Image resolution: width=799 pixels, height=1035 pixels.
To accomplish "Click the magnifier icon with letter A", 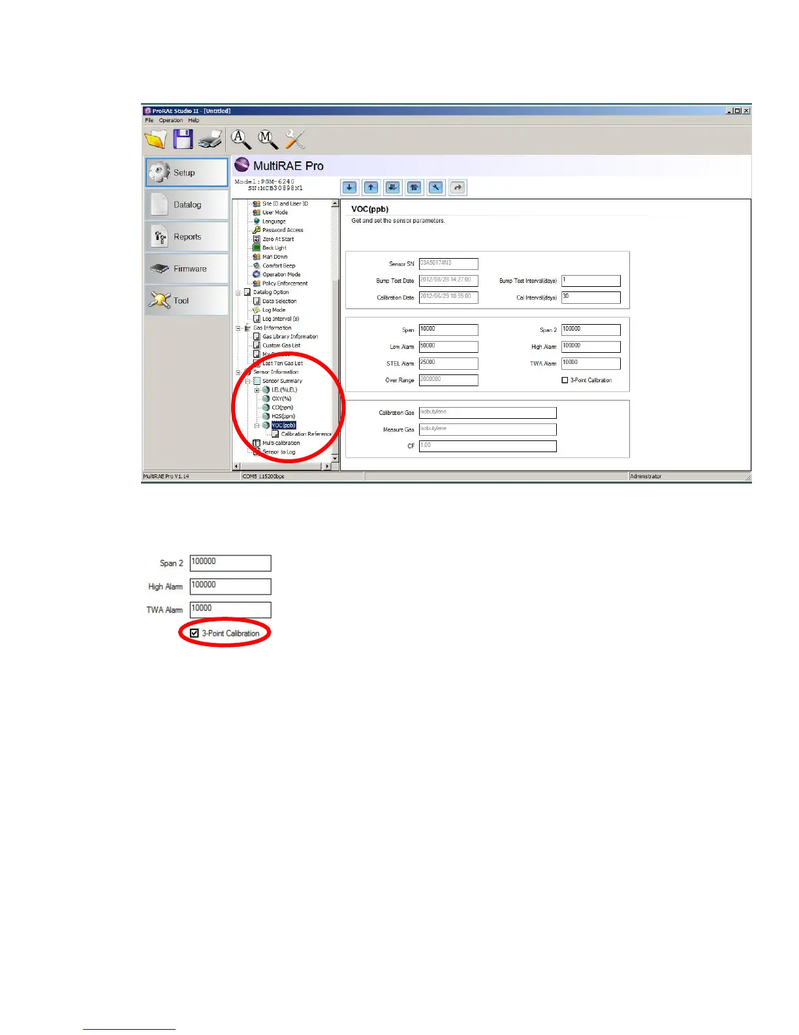I will click(x=241, y=139).
